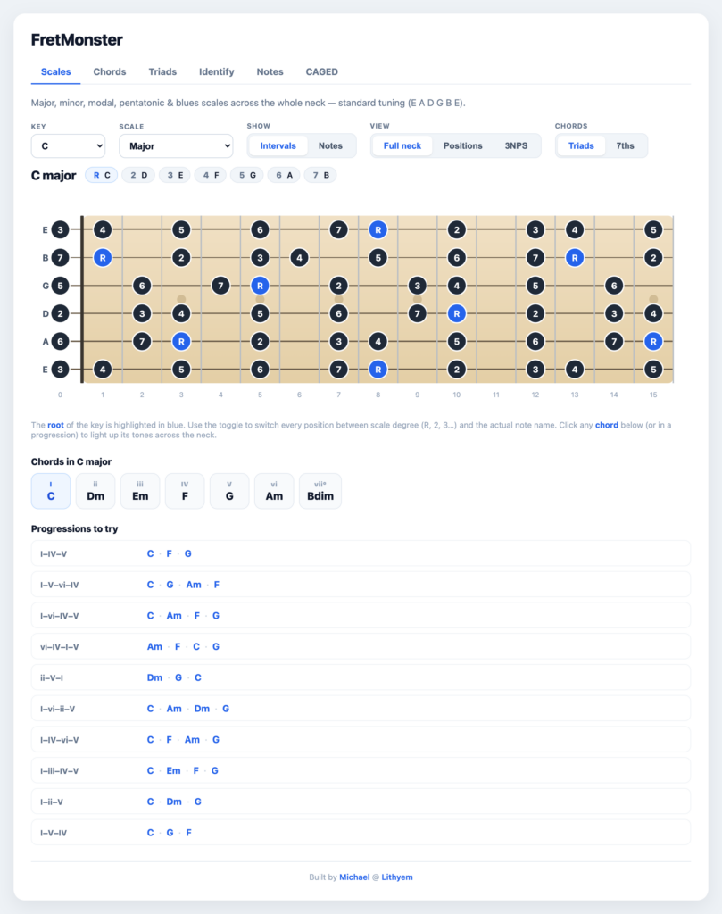Click the 5 G scale degree pill

(x=248, y=175)
